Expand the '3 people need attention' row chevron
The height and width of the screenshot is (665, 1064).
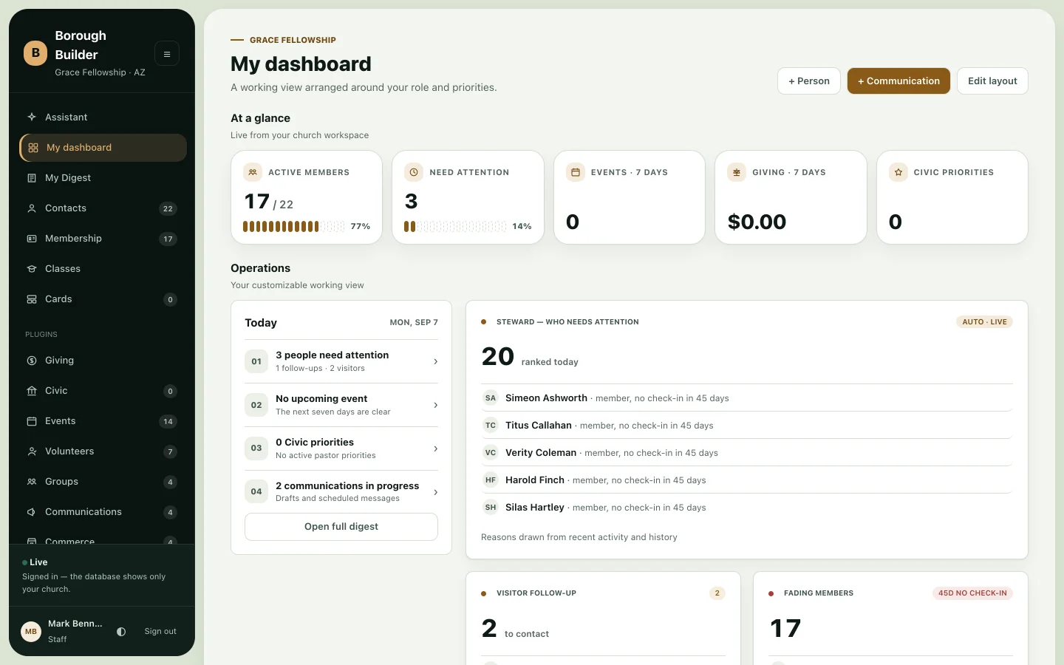436,361
